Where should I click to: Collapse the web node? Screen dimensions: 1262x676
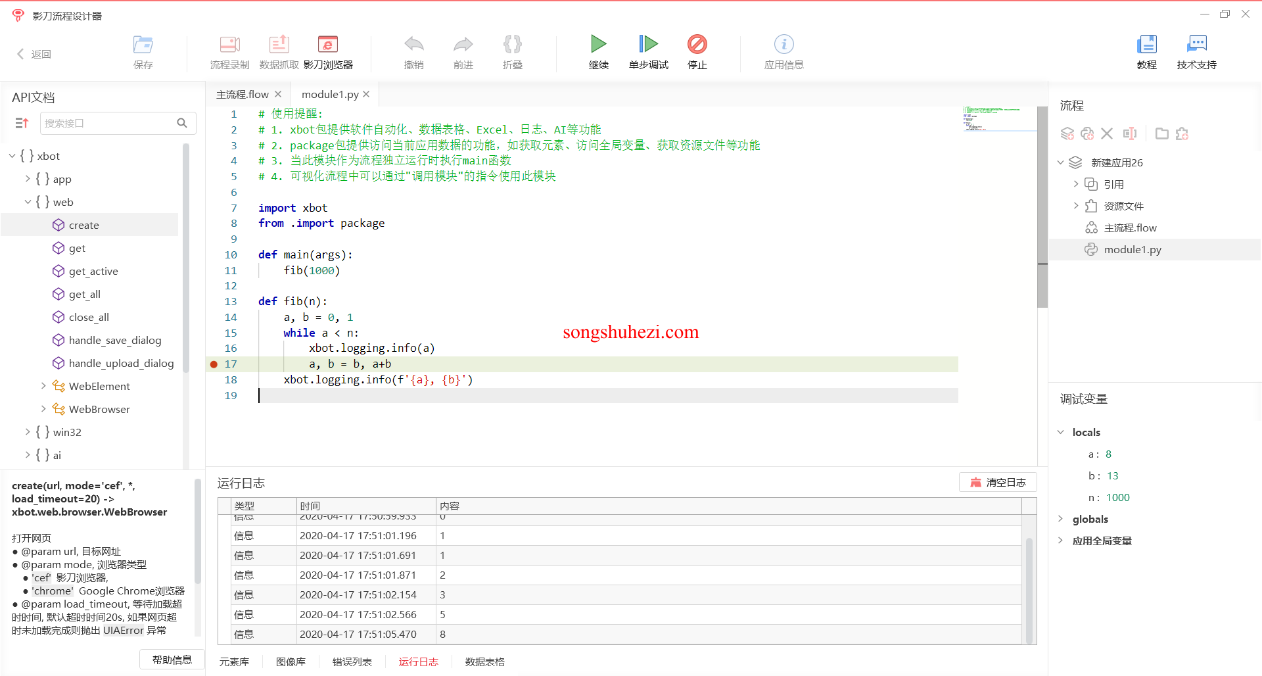28,202
